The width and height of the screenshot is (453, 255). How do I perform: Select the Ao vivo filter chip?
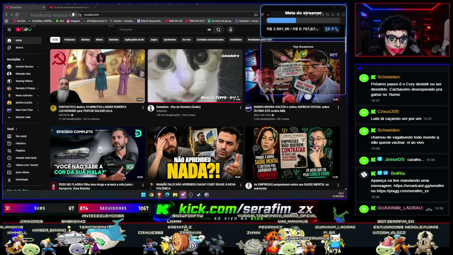tap(187, 40)
